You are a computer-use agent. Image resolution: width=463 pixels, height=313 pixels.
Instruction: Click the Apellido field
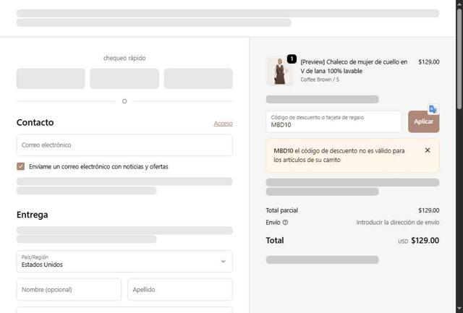pyautogui.click(x=180, y=289)
